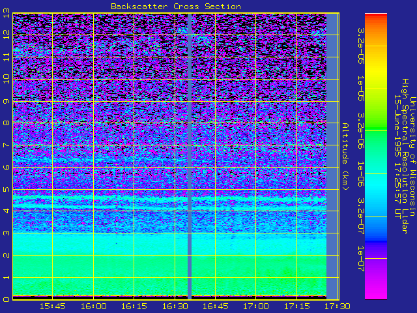
Task: Click the grey data-gap stripe after 16:30
Action: [190, 156]
